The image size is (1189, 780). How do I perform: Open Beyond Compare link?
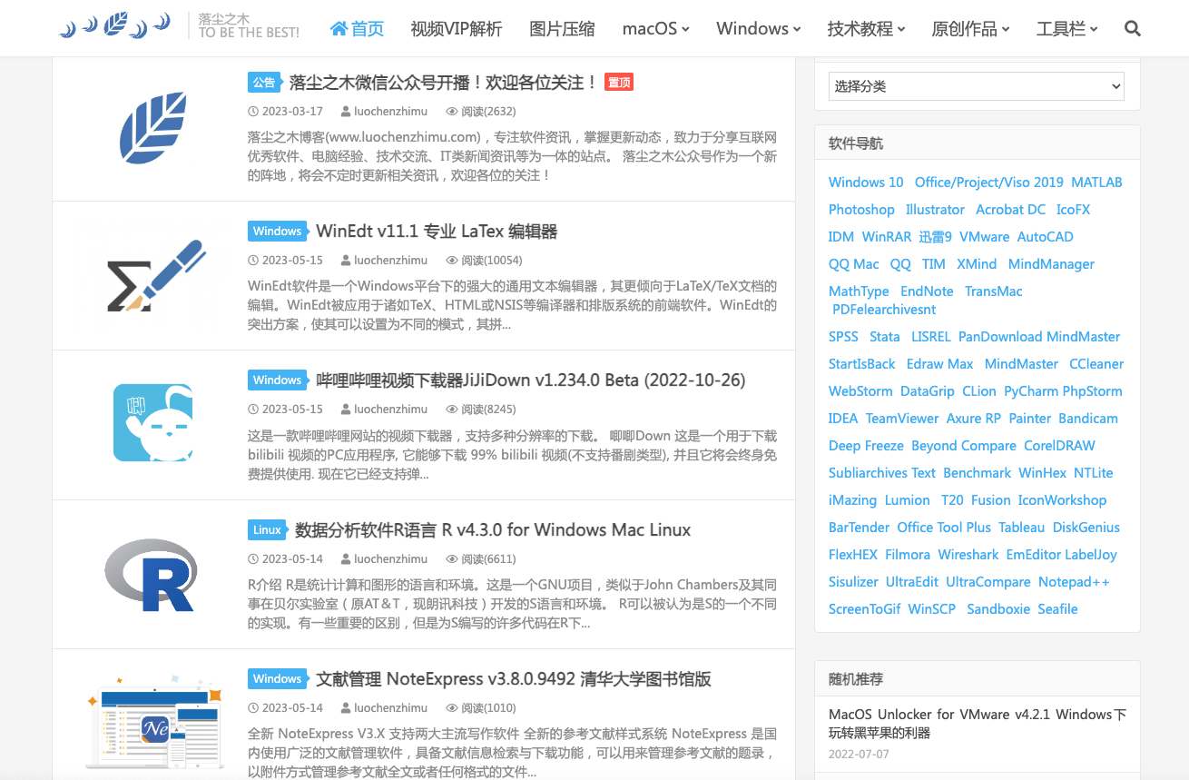[x=964, y=446]
